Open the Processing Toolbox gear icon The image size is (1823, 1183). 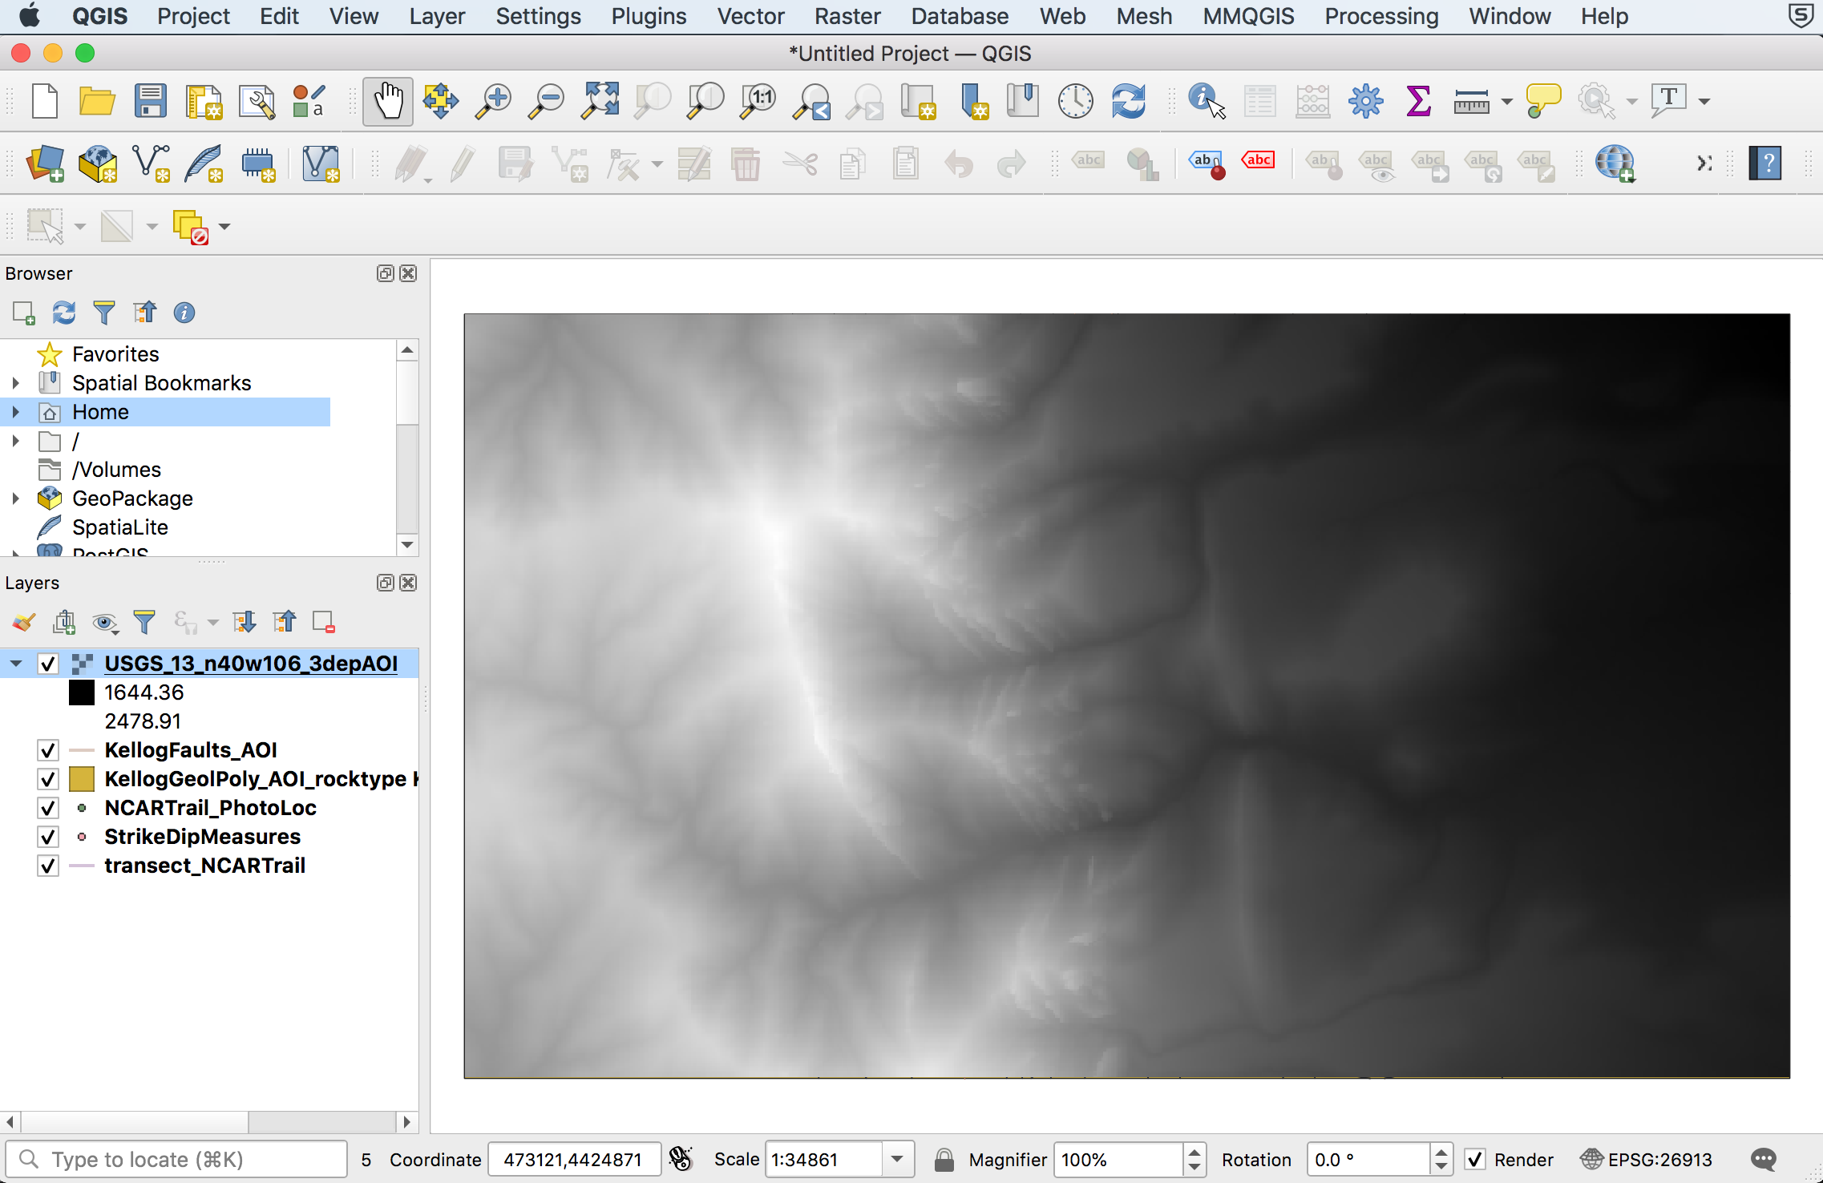tap(1365, 102)
